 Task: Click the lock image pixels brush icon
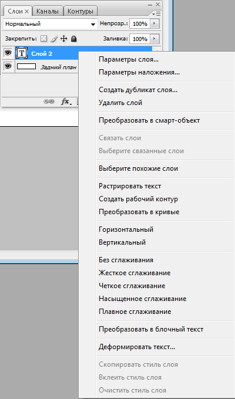(54, 39)
